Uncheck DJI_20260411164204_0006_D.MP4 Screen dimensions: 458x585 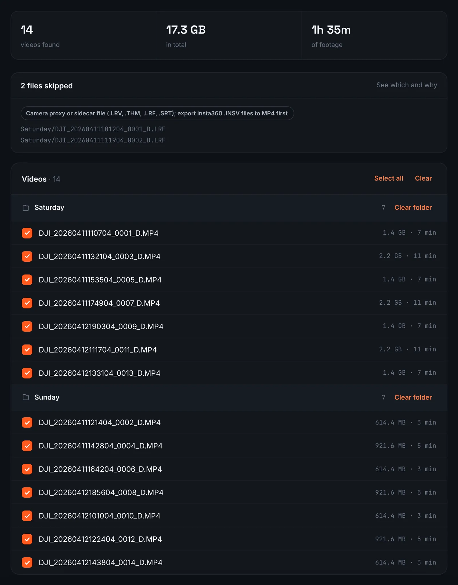click(27, 469)
